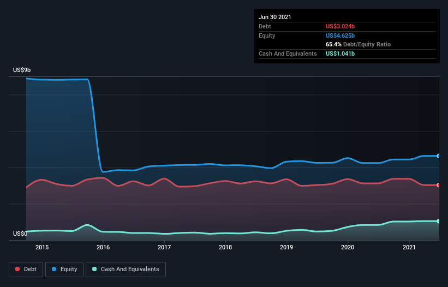
Task: Click the 2015 x-axis label
Action: (42, 247)
